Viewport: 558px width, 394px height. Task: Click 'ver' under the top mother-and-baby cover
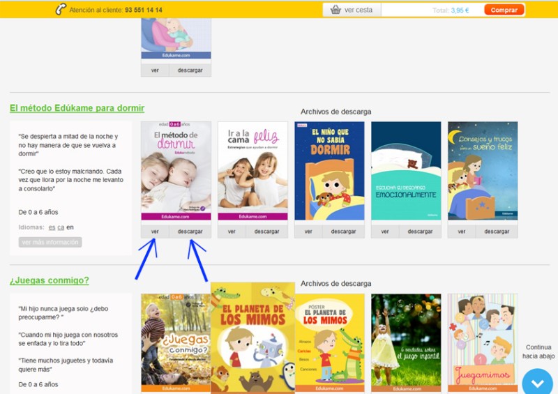coord(155,70)
